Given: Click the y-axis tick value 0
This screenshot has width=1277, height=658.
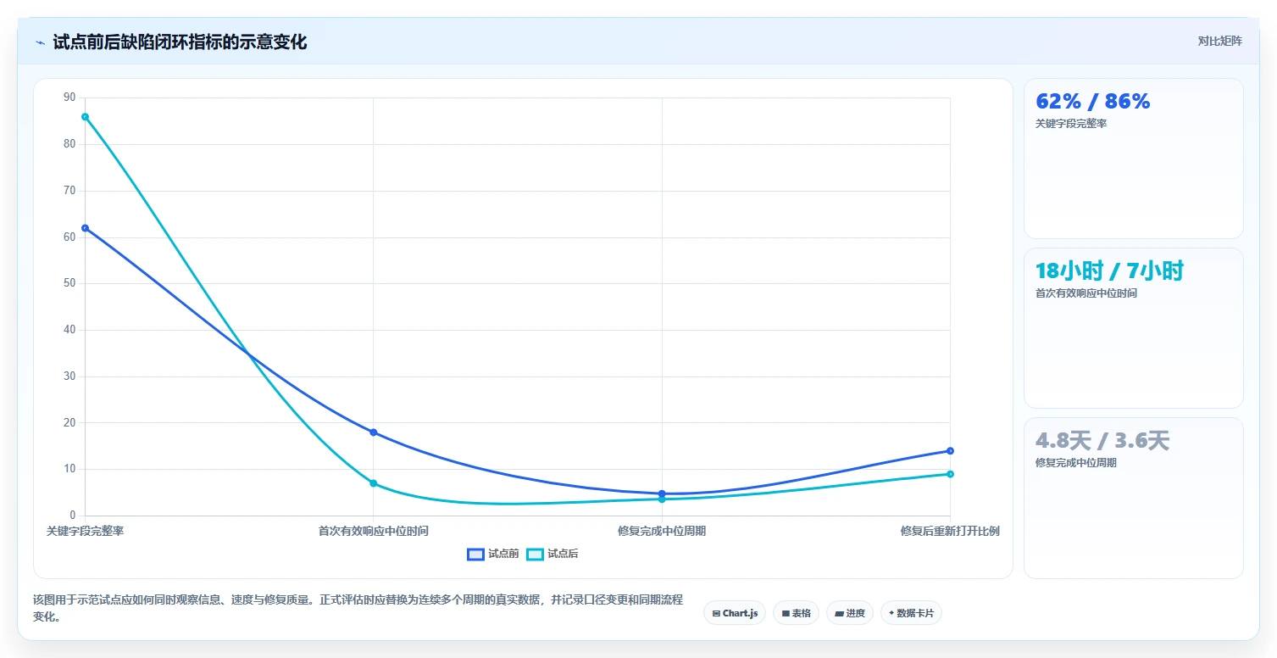Looking at the screenshot, I should [73, 516].
